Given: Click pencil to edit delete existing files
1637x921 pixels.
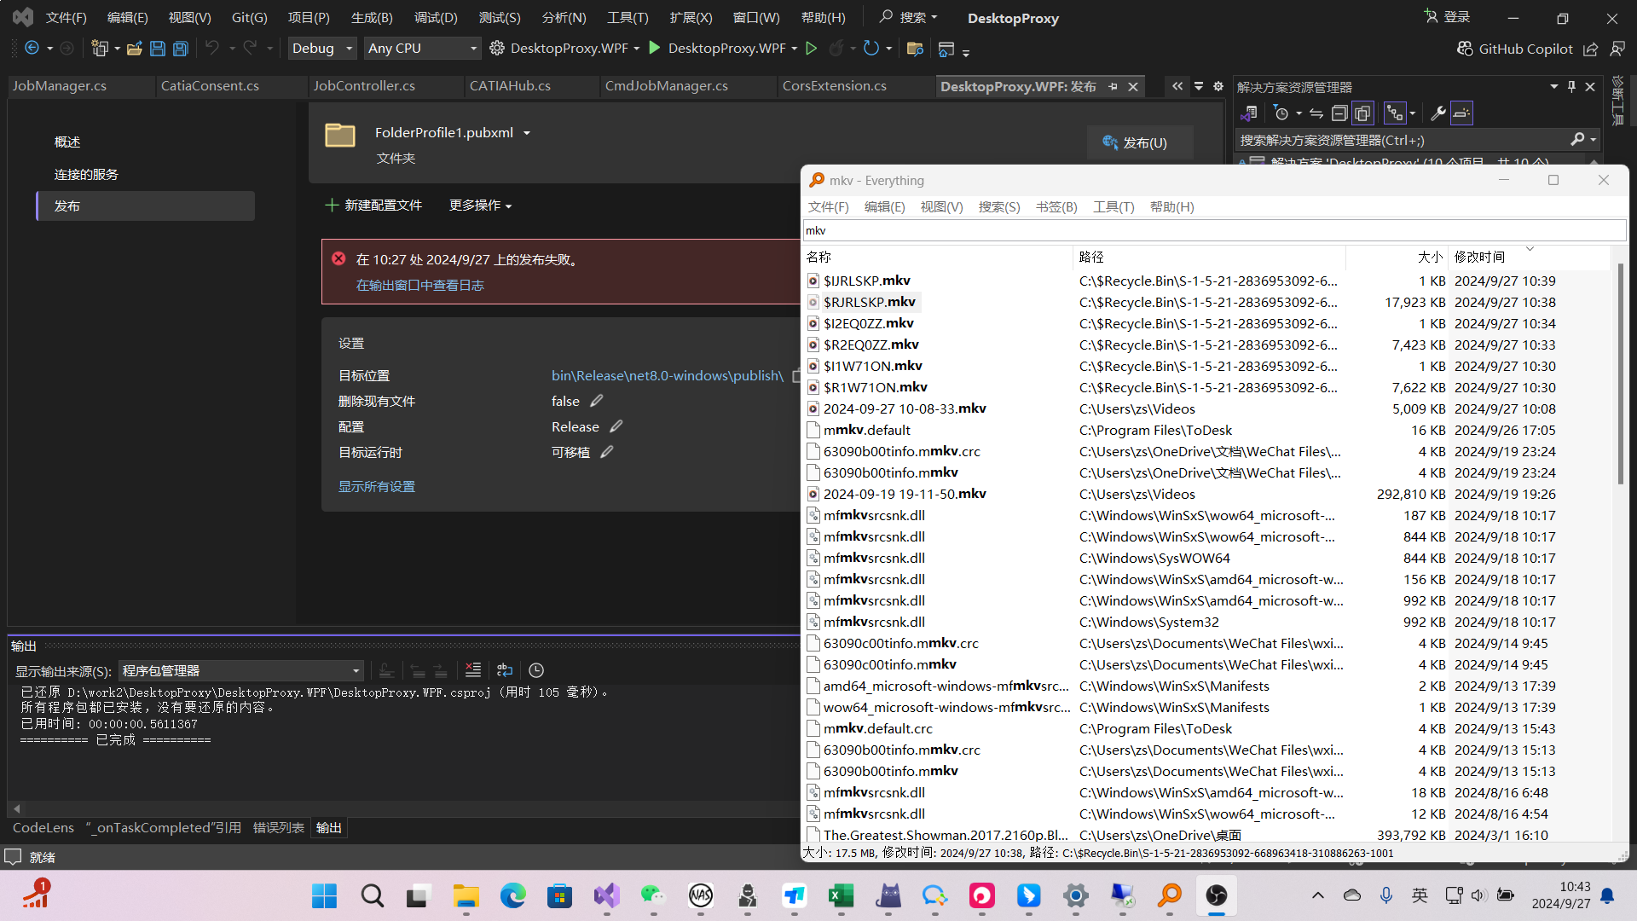Looking at the screenshot, I should coord(597,401).
